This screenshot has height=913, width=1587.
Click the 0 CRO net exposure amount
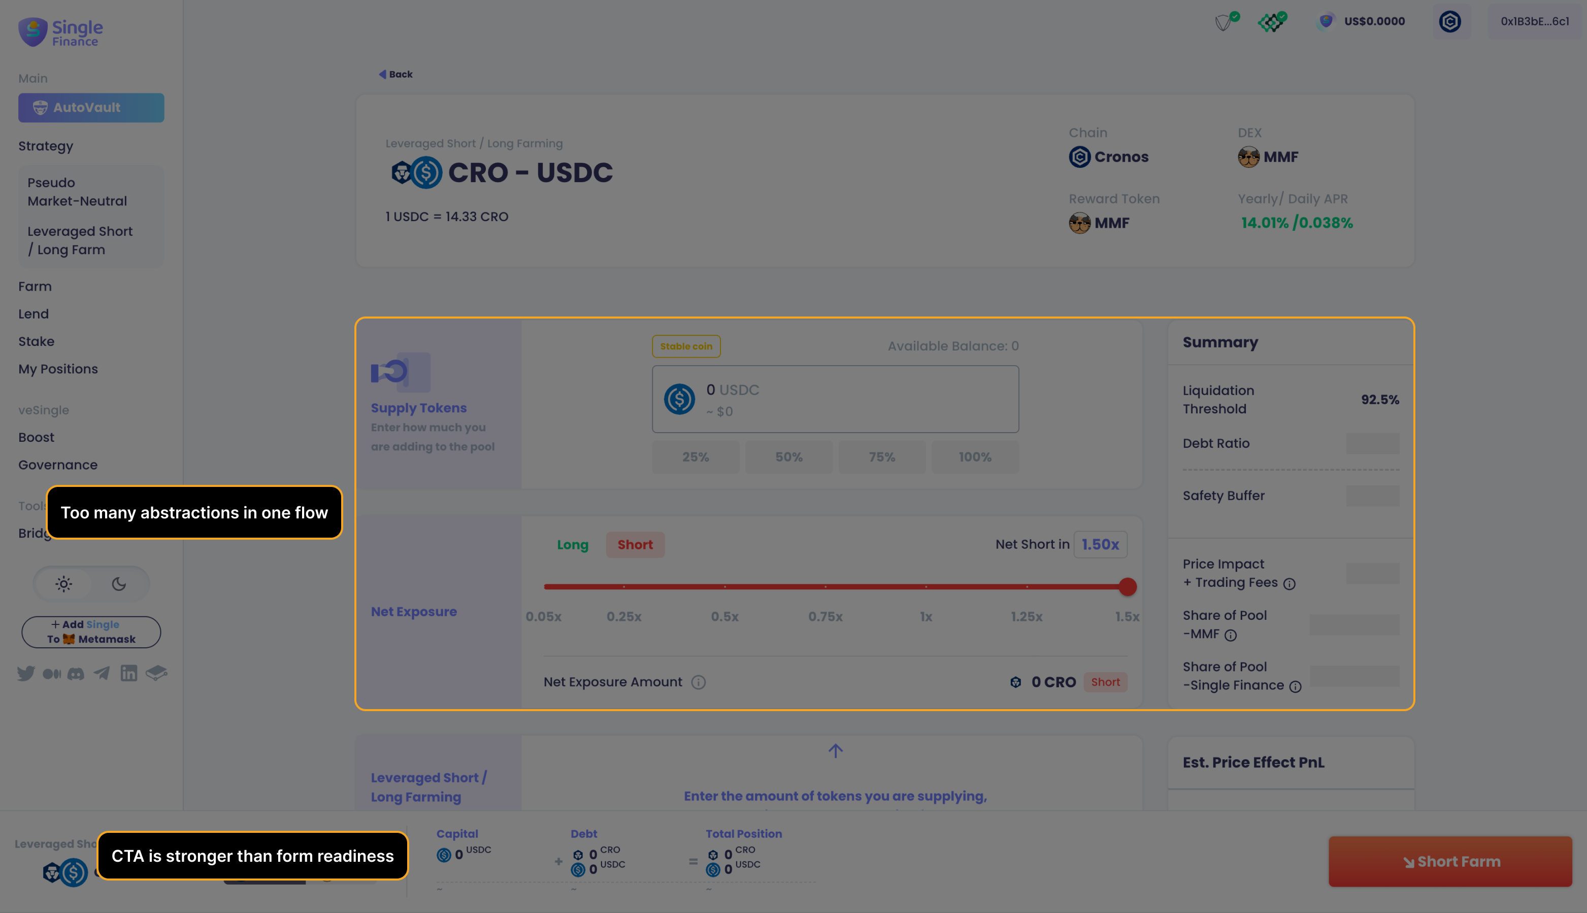pos(1053,682)
